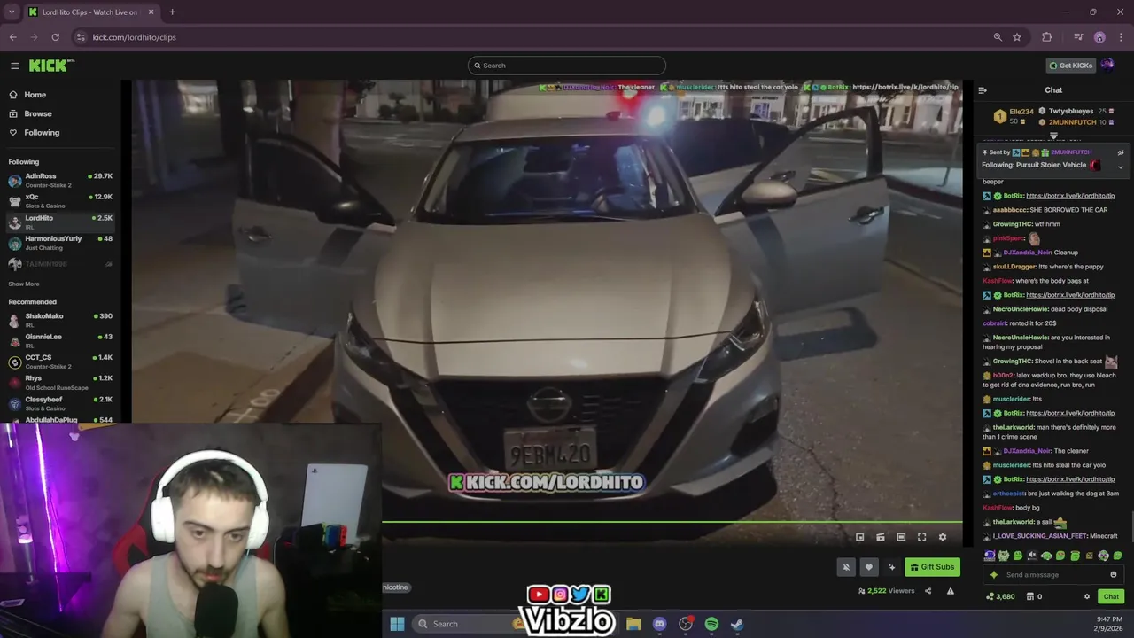The width and height of the screenshot is (1134, 638).
Task: Click the clip creation icon
Action: [x=880, y=537]
